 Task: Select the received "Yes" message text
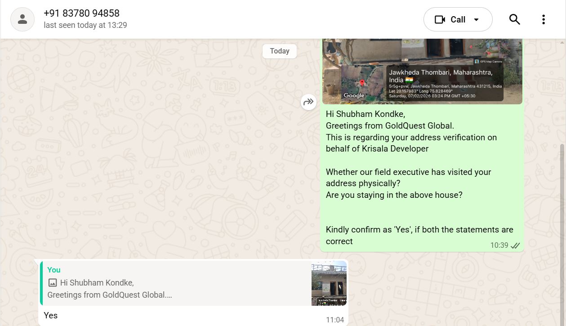click(51, 315)
